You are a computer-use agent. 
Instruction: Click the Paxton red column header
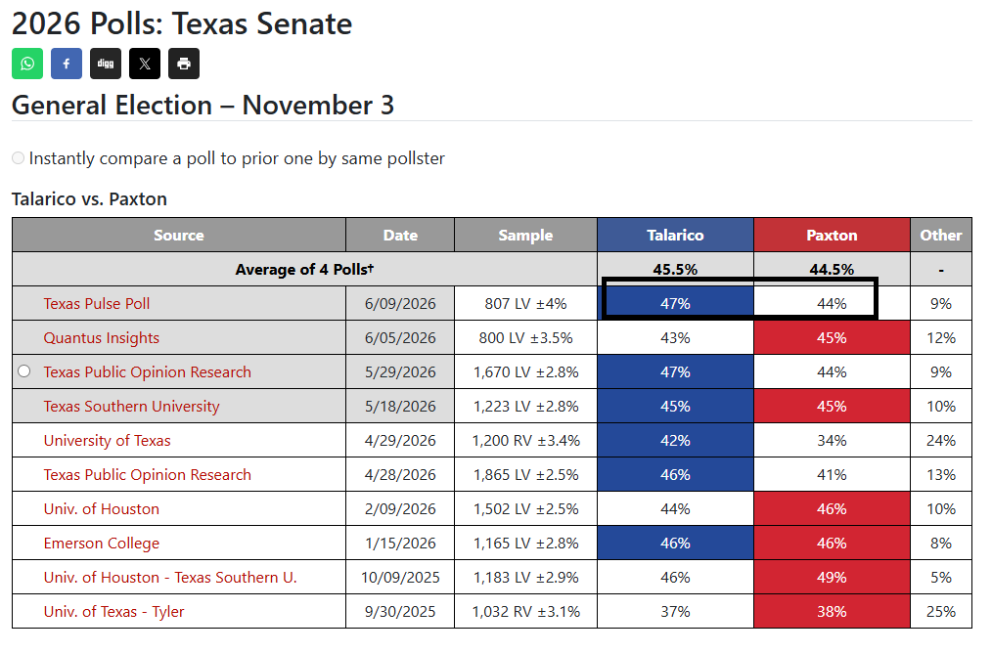832,236
